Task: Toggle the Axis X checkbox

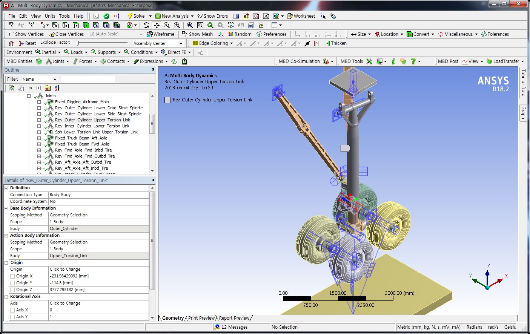Action: click(x=12, y=310)
